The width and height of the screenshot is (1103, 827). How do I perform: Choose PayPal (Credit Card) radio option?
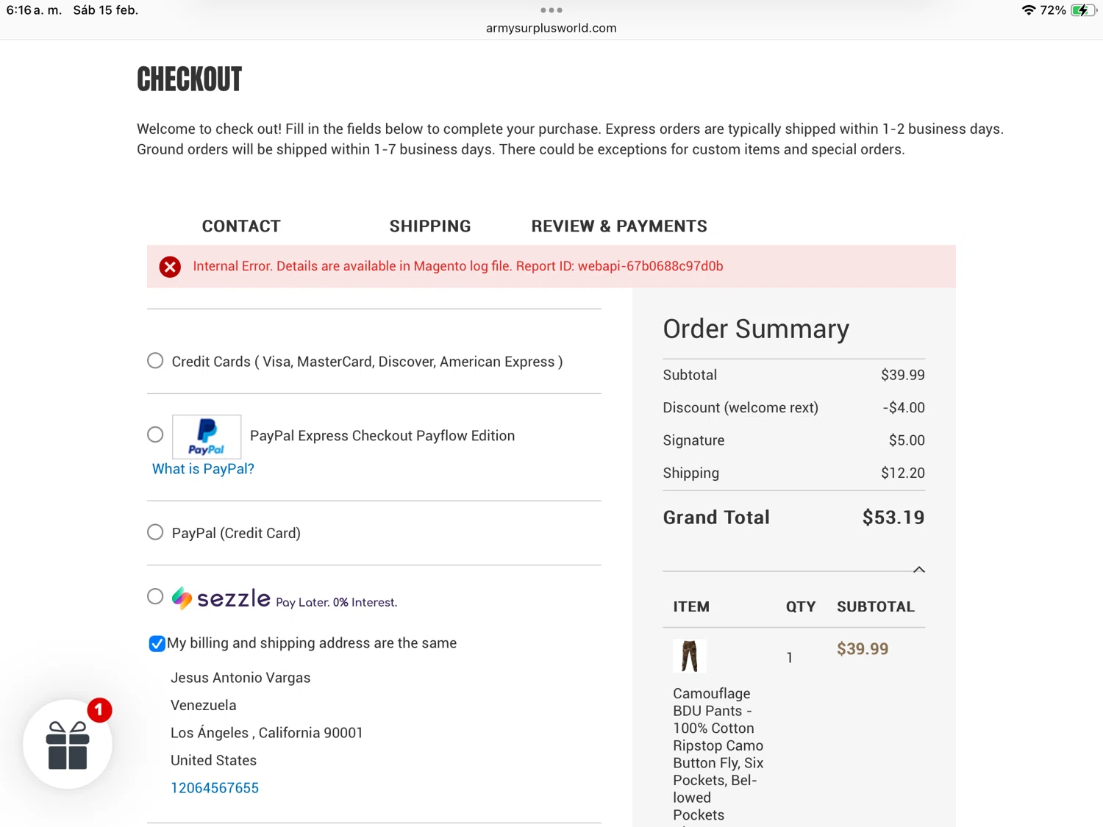(x=155, y=532)
